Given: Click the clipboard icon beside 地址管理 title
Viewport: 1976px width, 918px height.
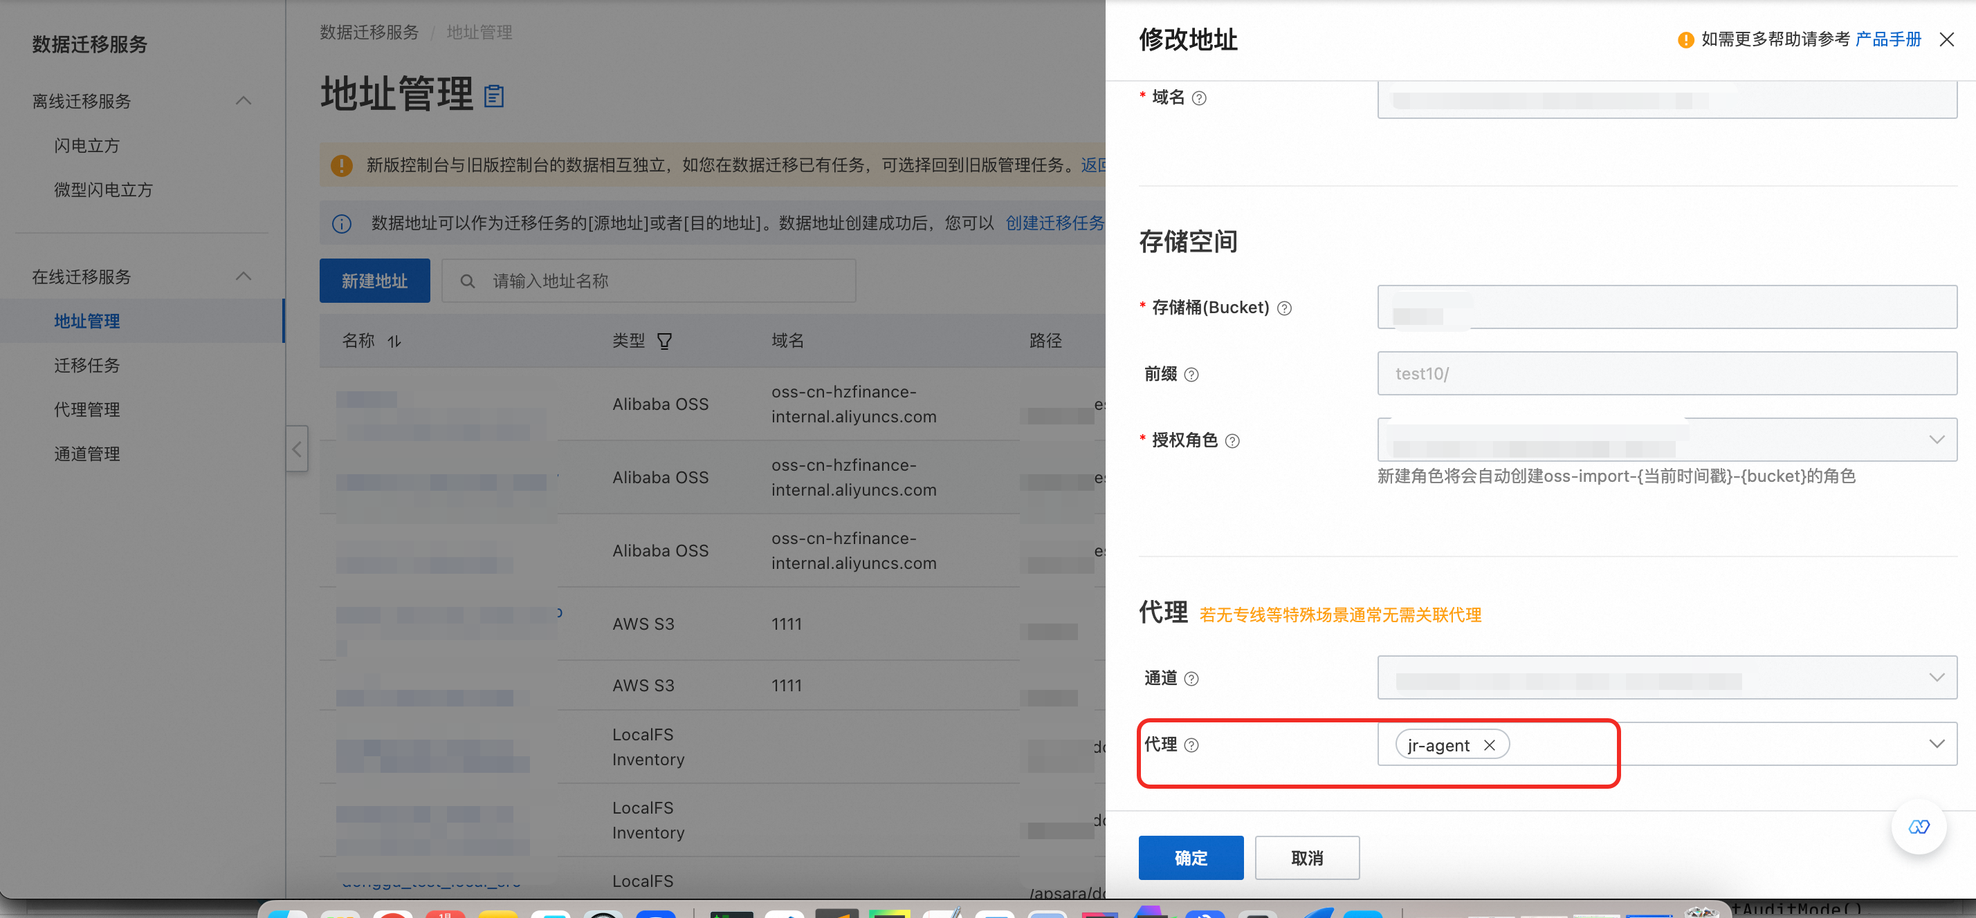Looking at the screenshot, I should click(494, 96).
